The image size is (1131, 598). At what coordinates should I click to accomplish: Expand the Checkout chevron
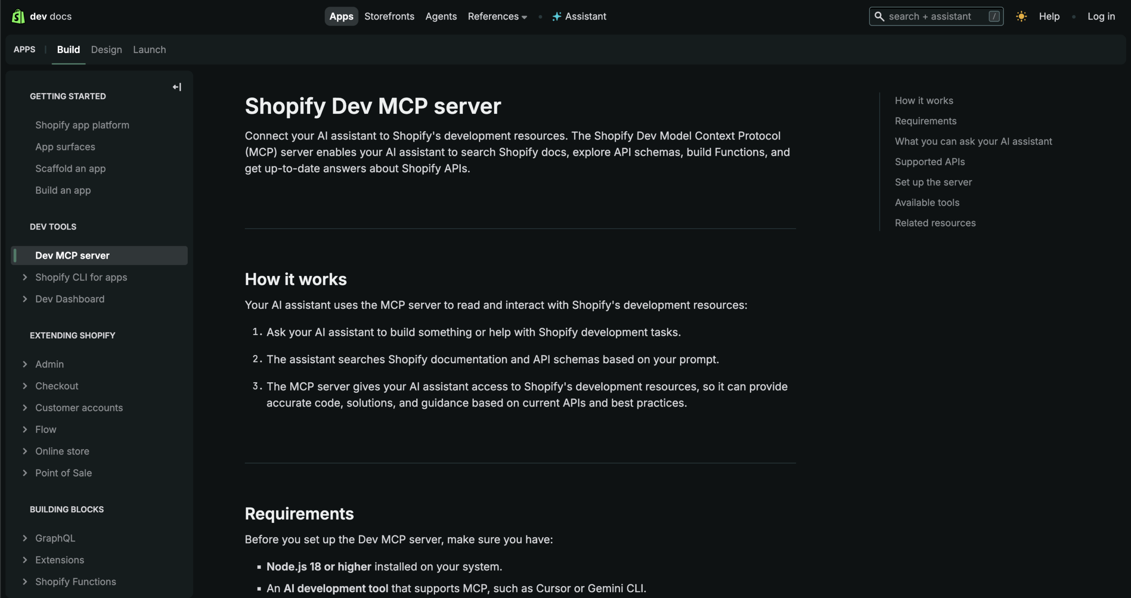pyautogui.click(x=25, y=386)
